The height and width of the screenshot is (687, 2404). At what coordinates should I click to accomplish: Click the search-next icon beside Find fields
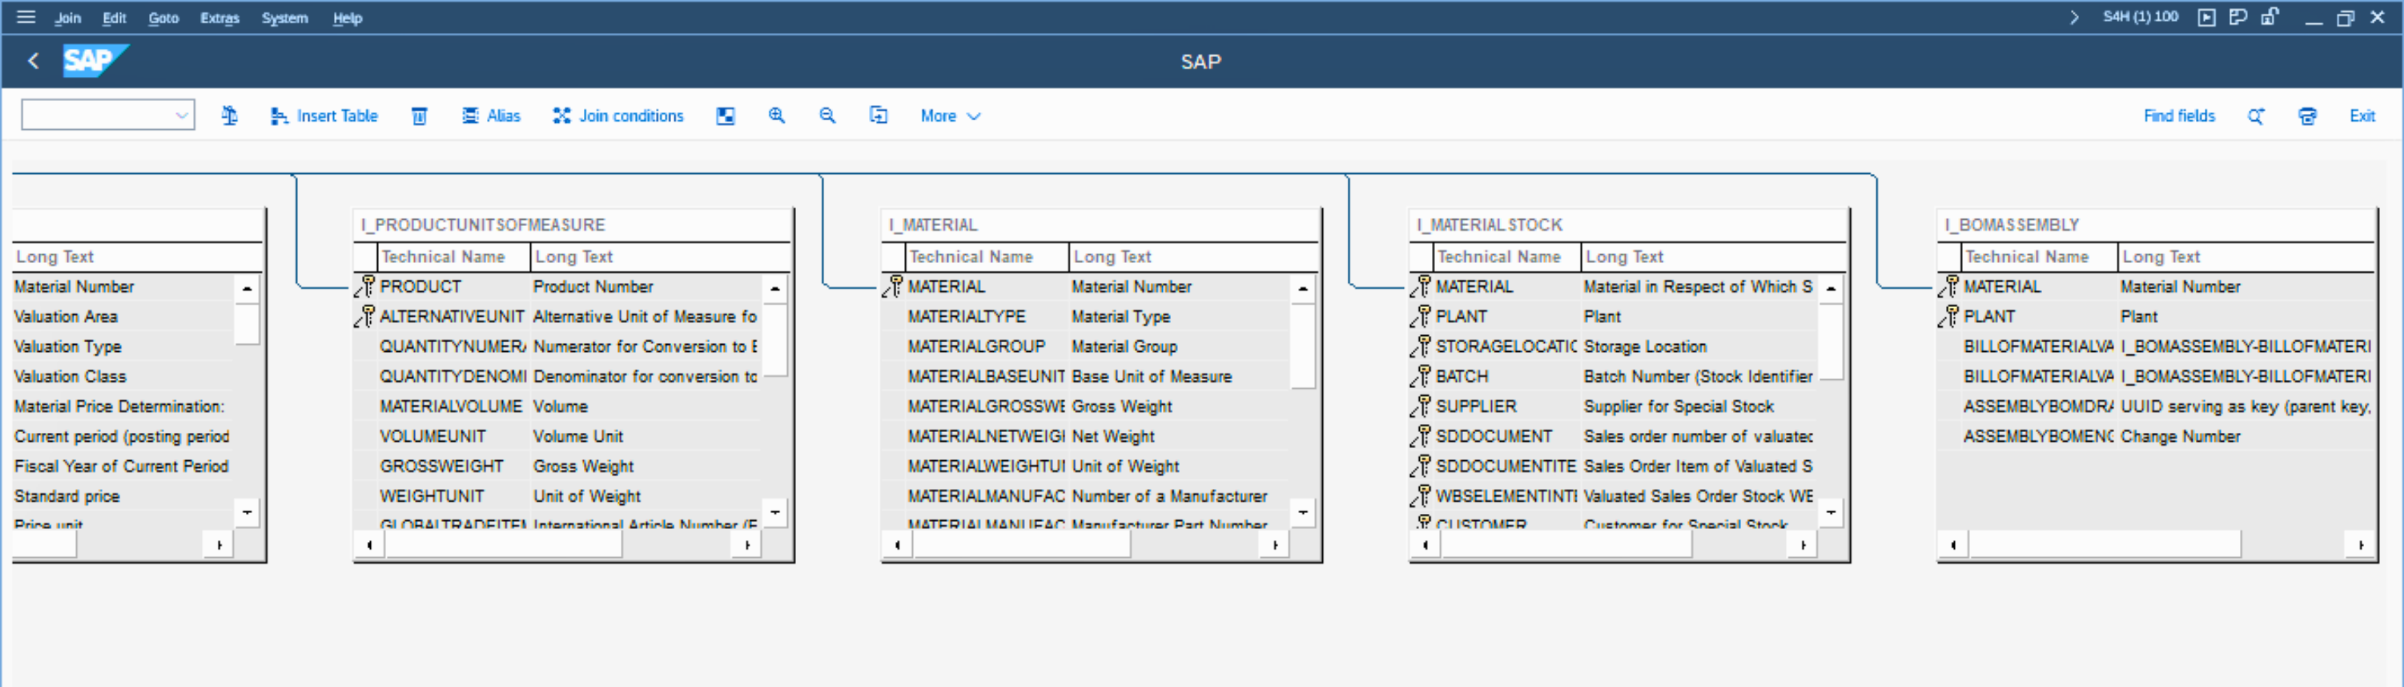coord(2256,115)
